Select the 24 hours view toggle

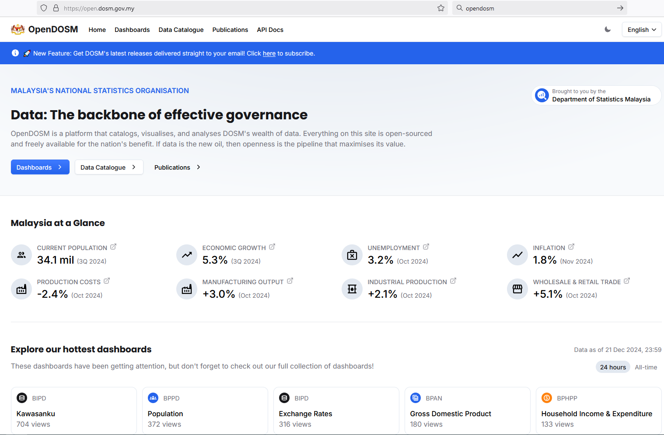(x=612, y=367)
